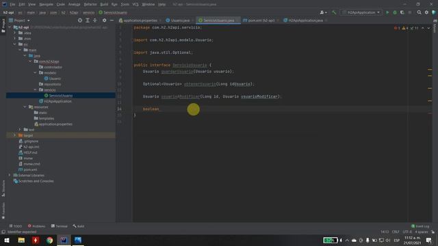Expand the target folder node
The width and height of the screenshot is (438, 246).
coord(15,135)
